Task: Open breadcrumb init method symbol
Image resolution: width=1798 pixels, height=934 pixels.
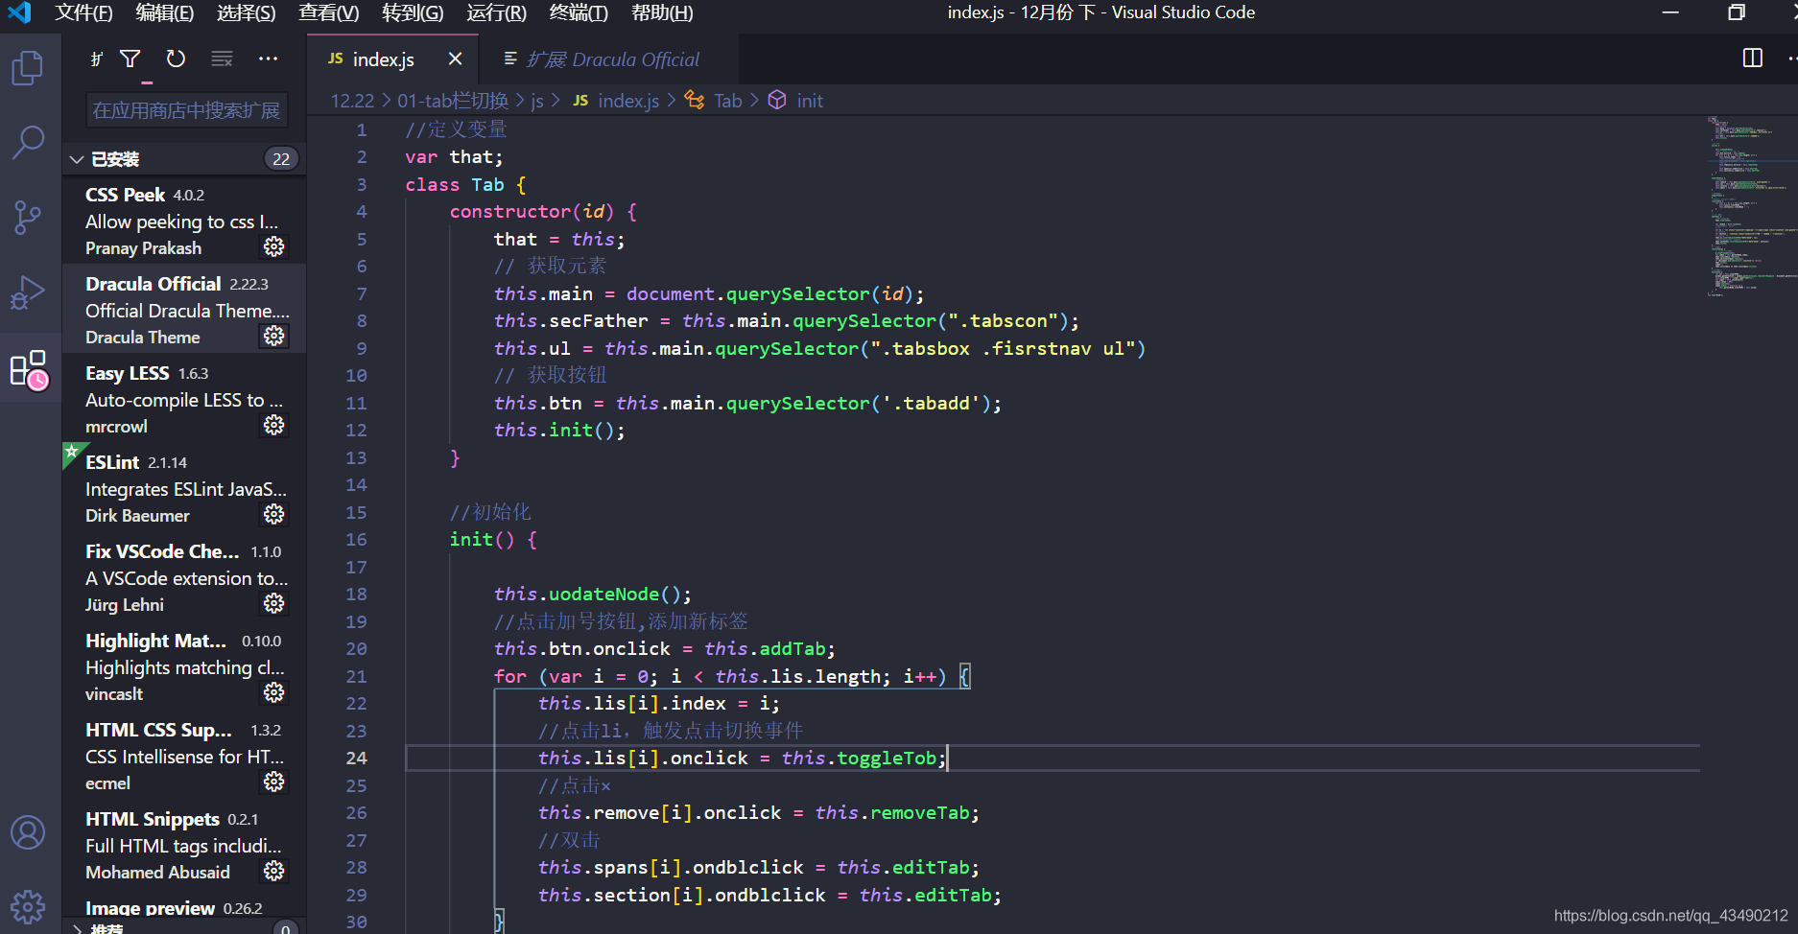Action: 795,101
